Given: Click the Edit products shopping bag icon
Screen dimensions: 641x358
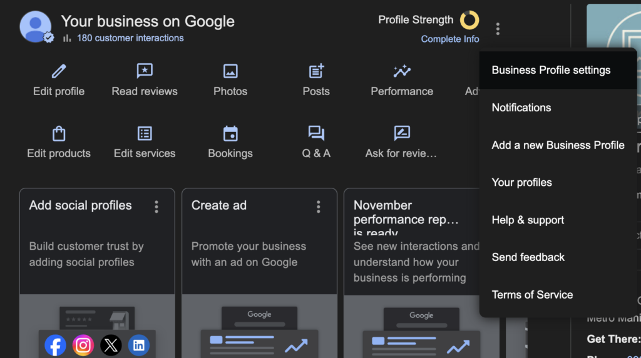Looking at the screenshot, I should pos(59,133).
